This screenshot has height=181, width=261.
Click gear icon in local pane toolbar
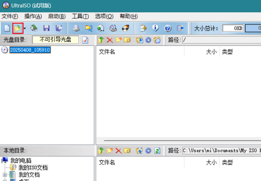pyautogui.click(x=148, y=151)
